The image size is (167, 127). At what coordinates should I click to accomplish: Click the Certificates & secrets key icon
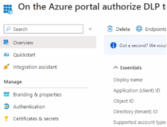click(x=6, y=118)
